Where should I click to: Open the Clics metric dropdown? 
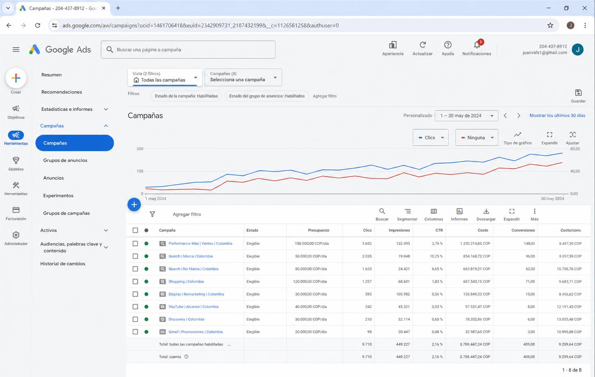[431, 138]
